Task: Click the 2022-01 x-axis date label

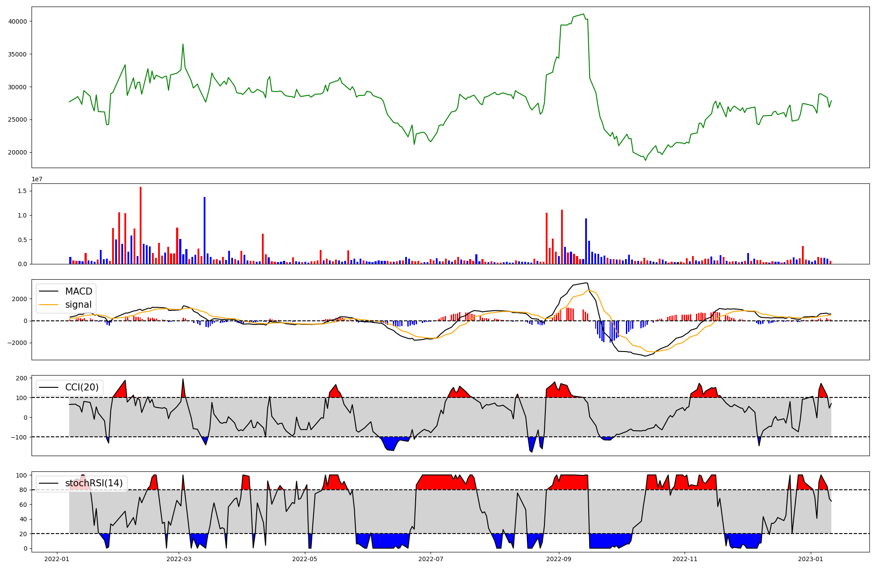Action: (57, 559)
